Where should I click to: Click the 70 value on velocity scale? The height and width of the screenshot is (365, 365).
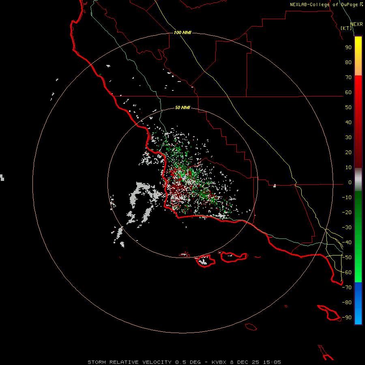coord(348,77)
